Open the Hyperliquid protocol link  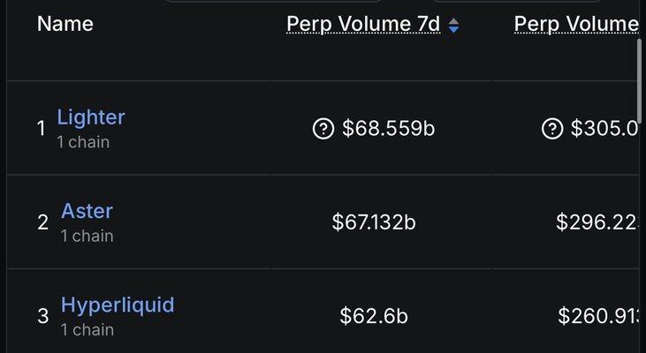[118, 305]
